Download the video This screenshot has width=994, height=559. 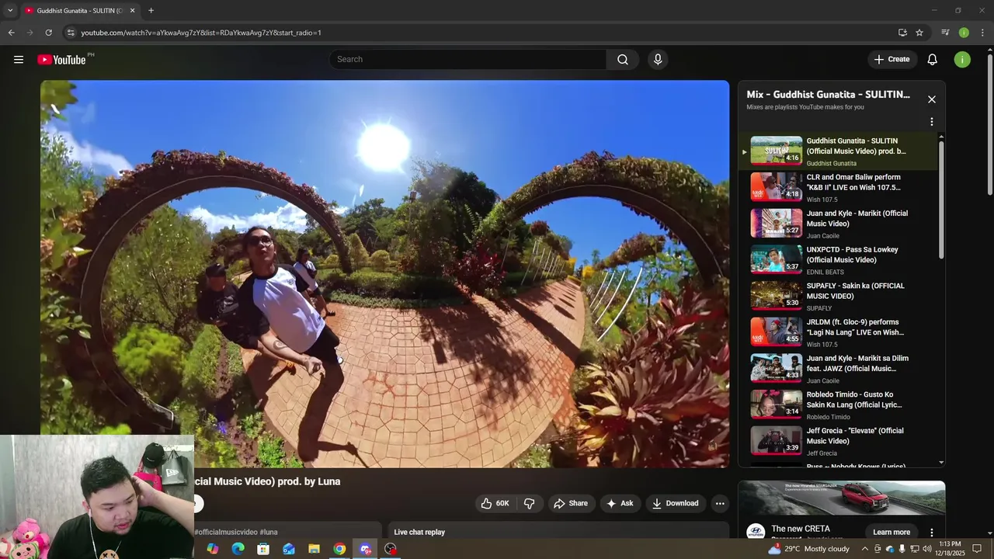click(676, 503)
